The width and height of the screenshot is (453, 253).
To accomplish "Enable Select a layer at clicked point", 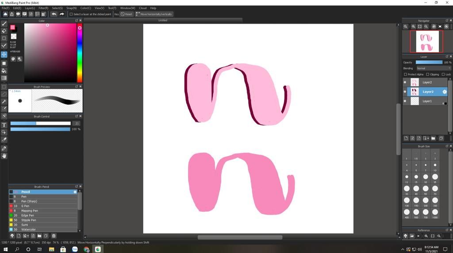I will coord(71,14).
